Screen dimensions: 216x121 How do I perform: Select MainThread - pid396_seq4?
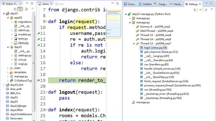157,31
